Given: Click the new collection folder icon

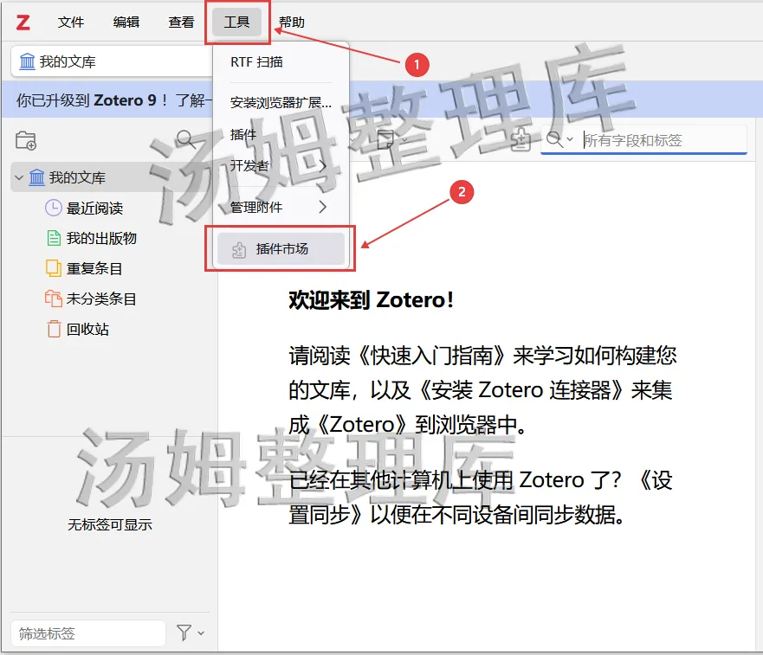Looking at the screenshot, I should click(26, 140).
